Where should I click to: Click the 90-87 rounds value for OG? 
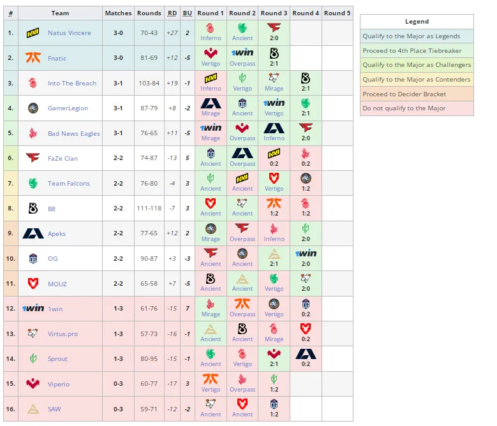coord(149,258)
